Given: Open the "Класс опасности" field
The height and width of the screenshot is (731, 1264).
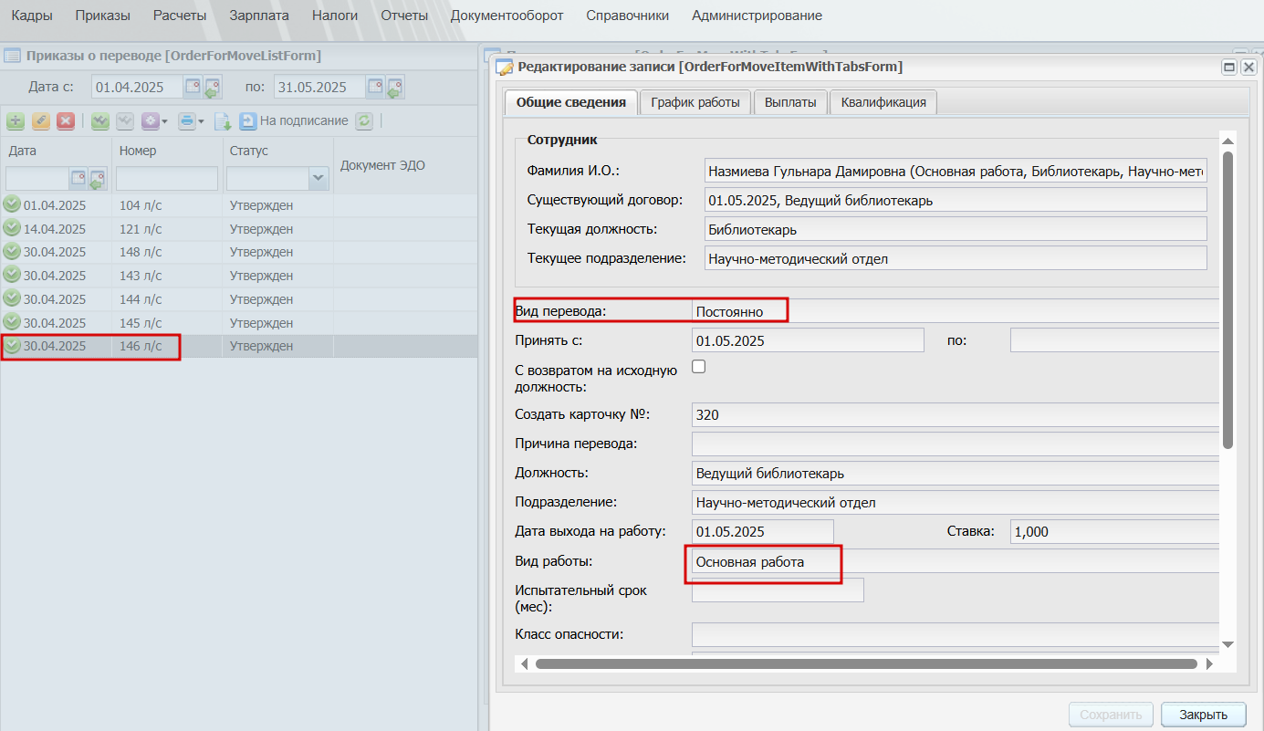Looking at the screenshot, I should pos(955,634).
